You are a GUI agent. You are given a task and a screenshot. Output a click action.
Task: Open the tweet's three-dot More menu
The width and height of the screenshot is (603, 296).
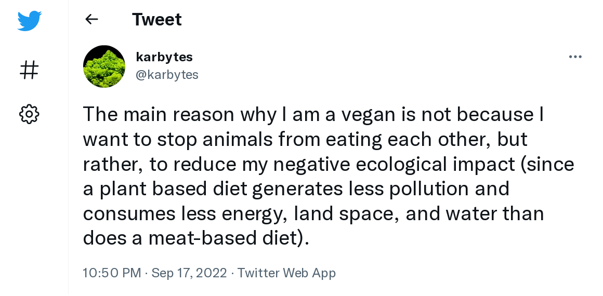pyautogui.click(x=575, y=57)
